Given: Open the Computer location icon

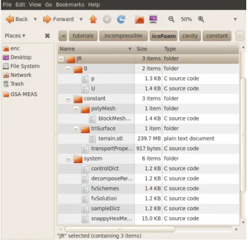Looking at the screenshot, I should coord(153,19).
